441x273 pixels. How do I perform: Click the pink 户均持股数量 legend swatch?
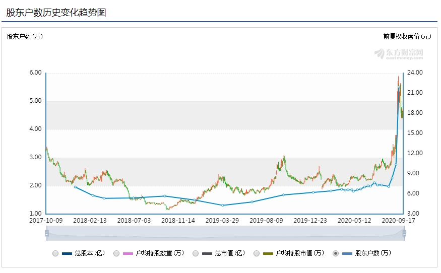point(128,253)
